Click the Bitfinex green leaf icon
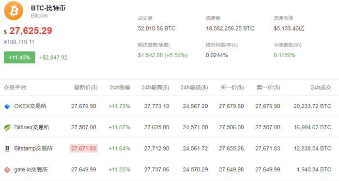The image size is (339, 181). coord(7,127)
